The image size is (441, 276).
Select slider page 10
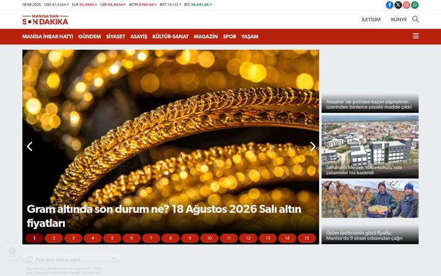(209, 238)
